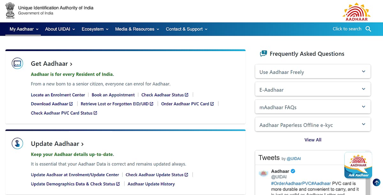Open the Media & Resources menu

(136, 29)
